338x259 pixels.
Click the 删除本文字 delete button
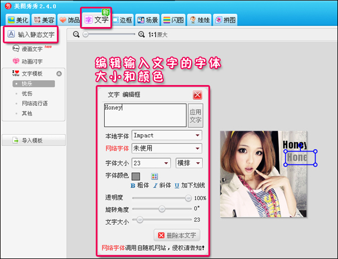coord(176,235)
